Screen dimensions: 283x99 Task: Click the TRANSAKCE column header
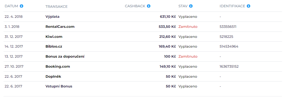coord(56,7)
